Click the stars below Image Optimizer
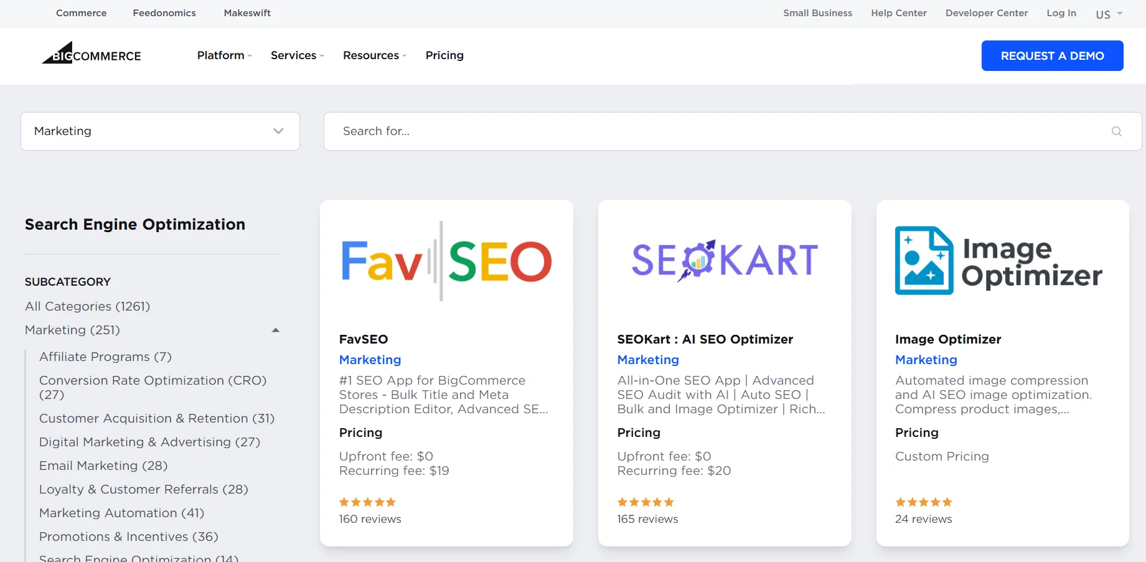The height and width of the screenshot is (562, 1146). 924,502
